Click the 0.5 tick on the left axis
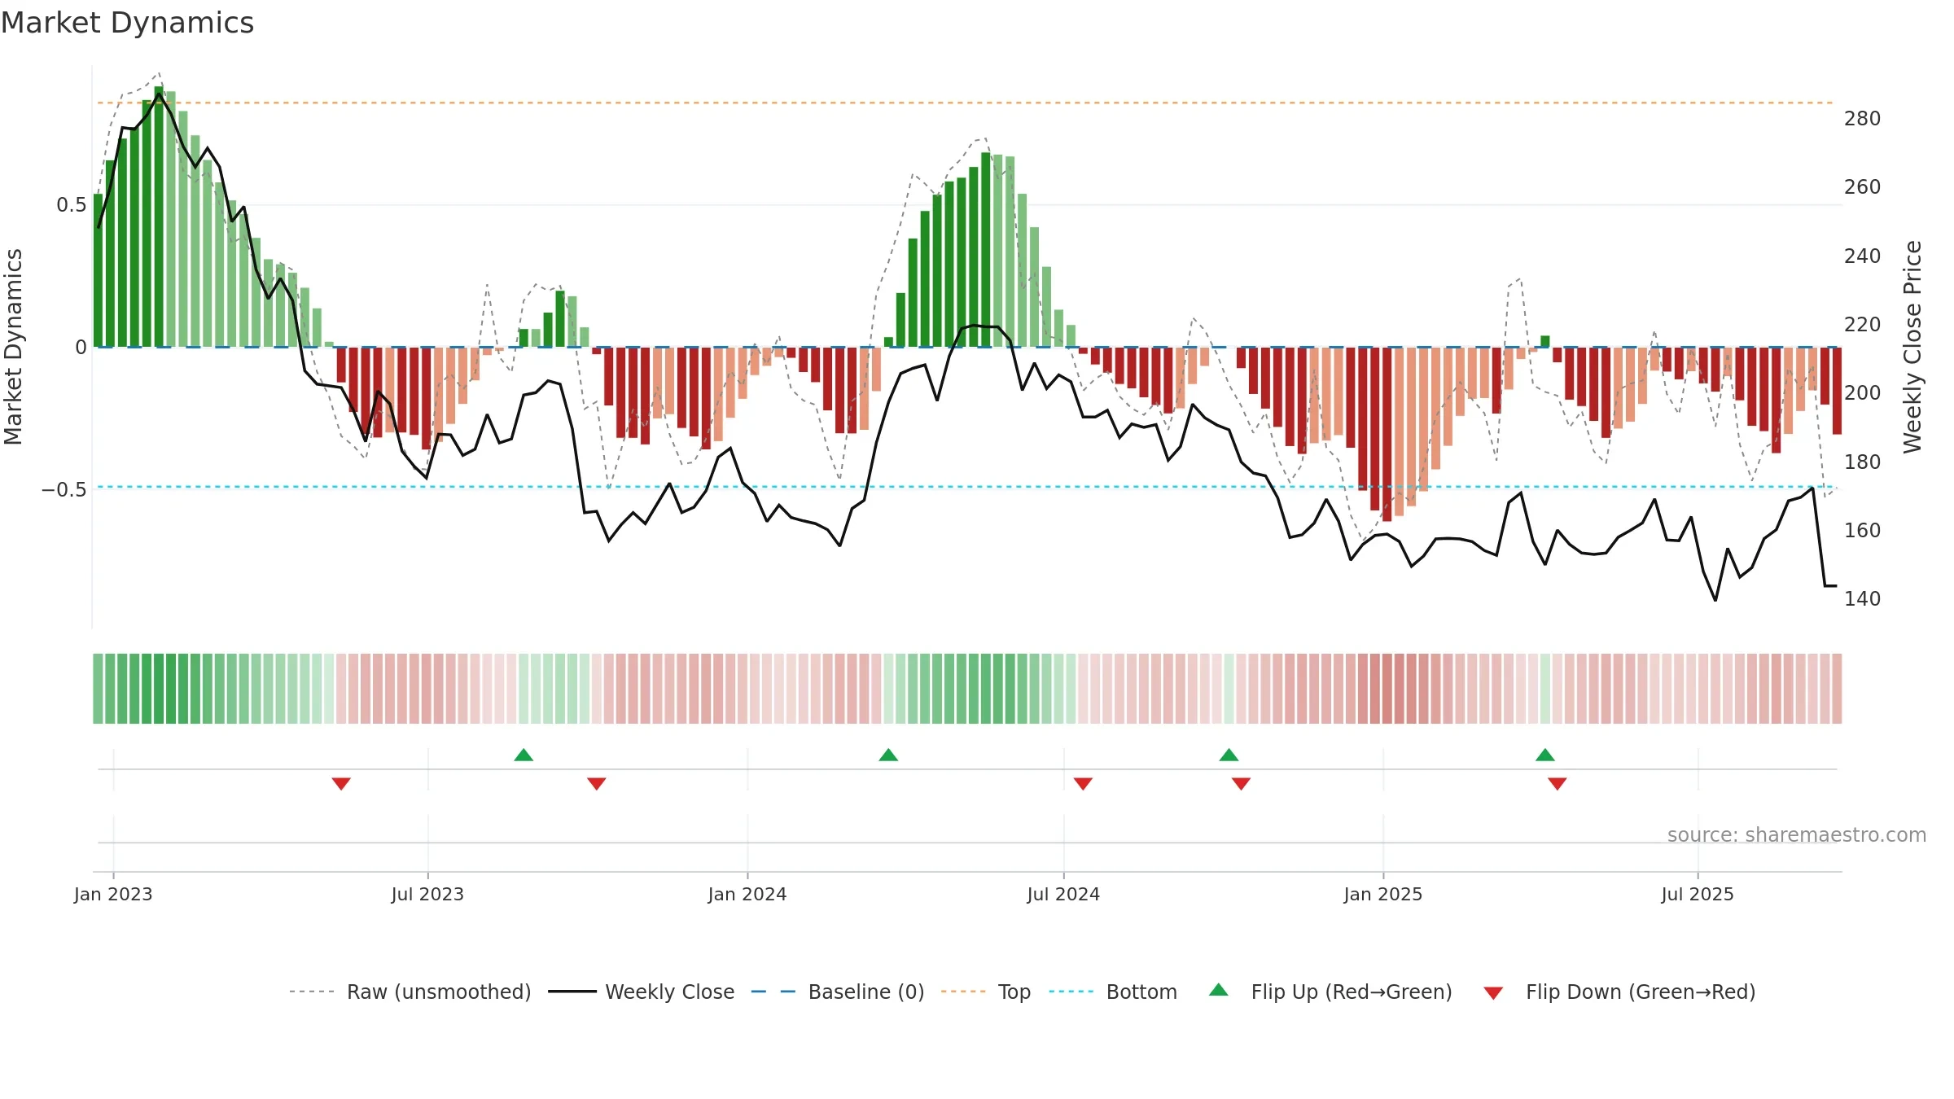The width and height of the screenshot is (1954, 1099). [x=72, y=205]
